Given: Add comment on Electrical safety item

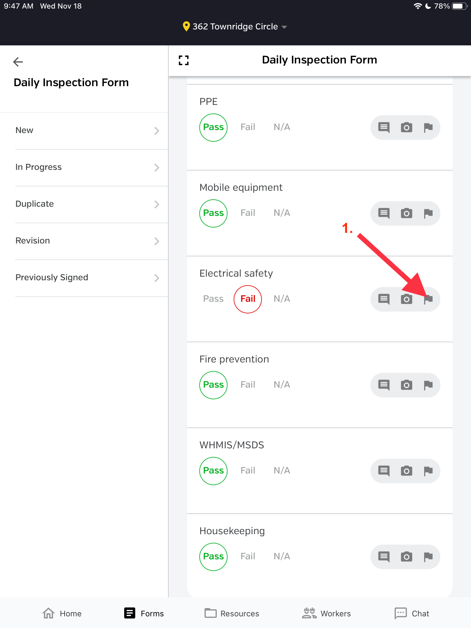Looking at the screenshot, I should click(384, 299).
